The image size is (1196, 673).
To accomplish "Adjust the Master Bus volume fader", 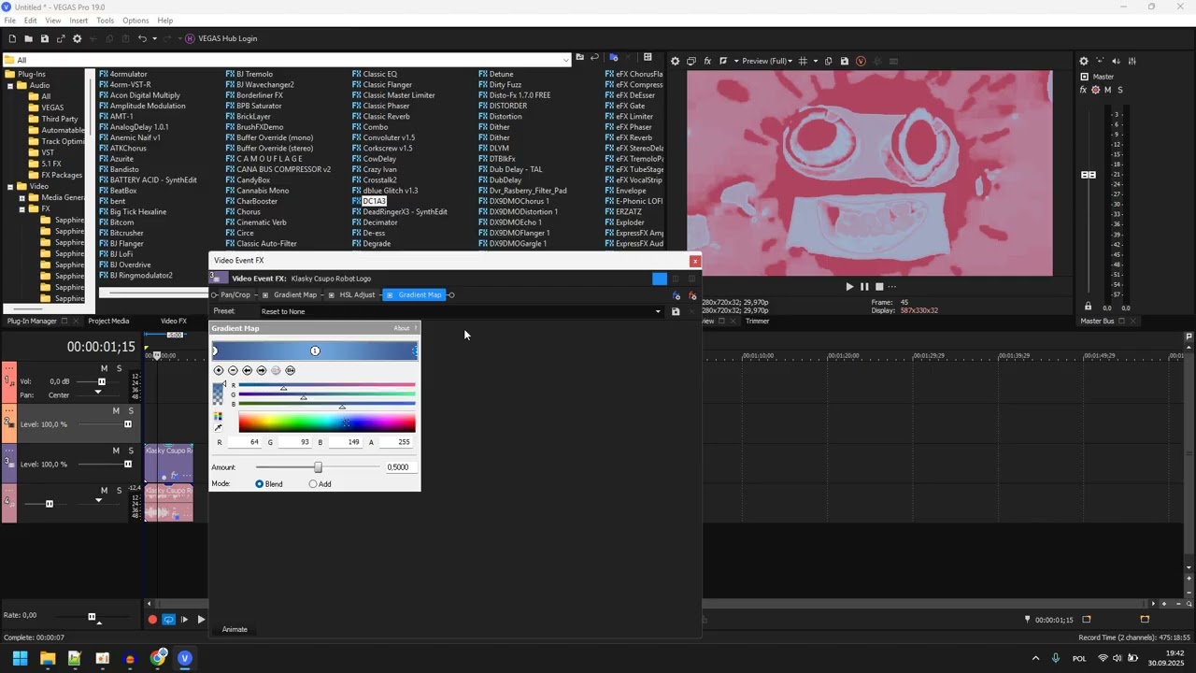I will (1089, 175).
